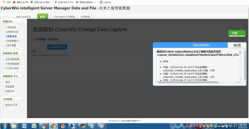Click the 结果 output text area

[92, 65]
